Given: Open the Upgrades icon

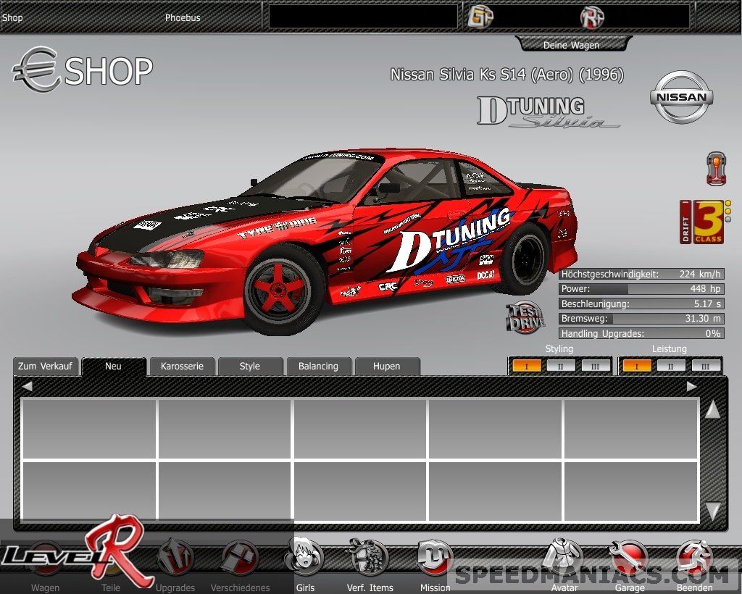Looking at the screenshot, I should [175, 558].
